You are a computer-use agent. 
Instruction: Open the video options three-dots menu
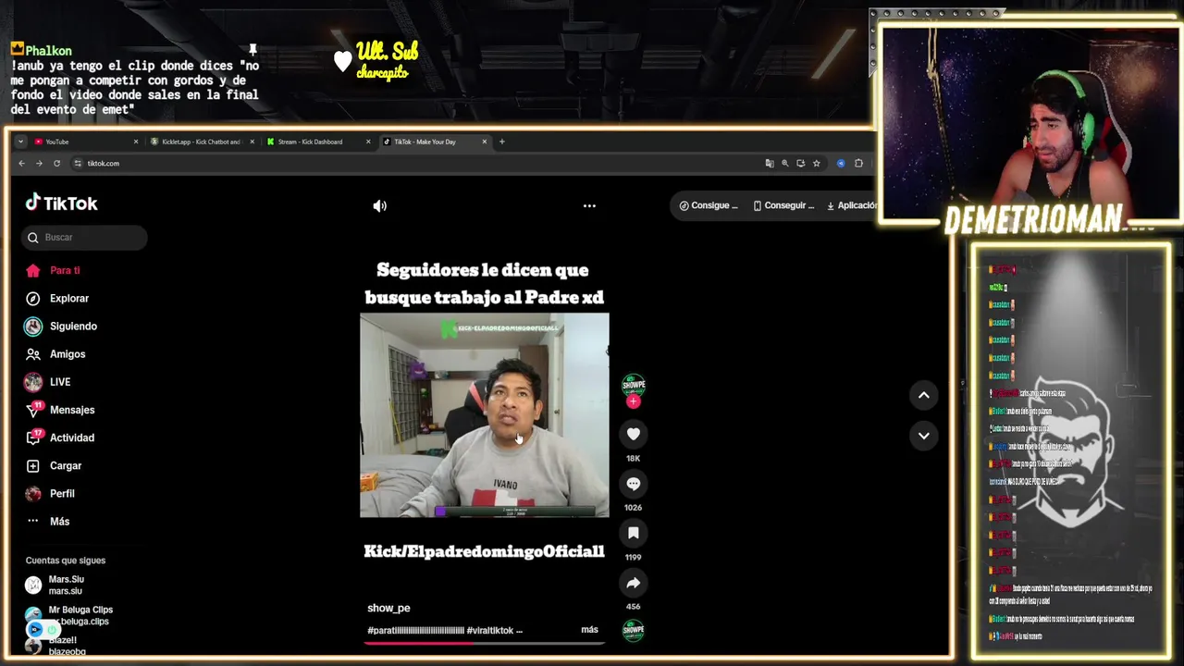click(589, 206)
